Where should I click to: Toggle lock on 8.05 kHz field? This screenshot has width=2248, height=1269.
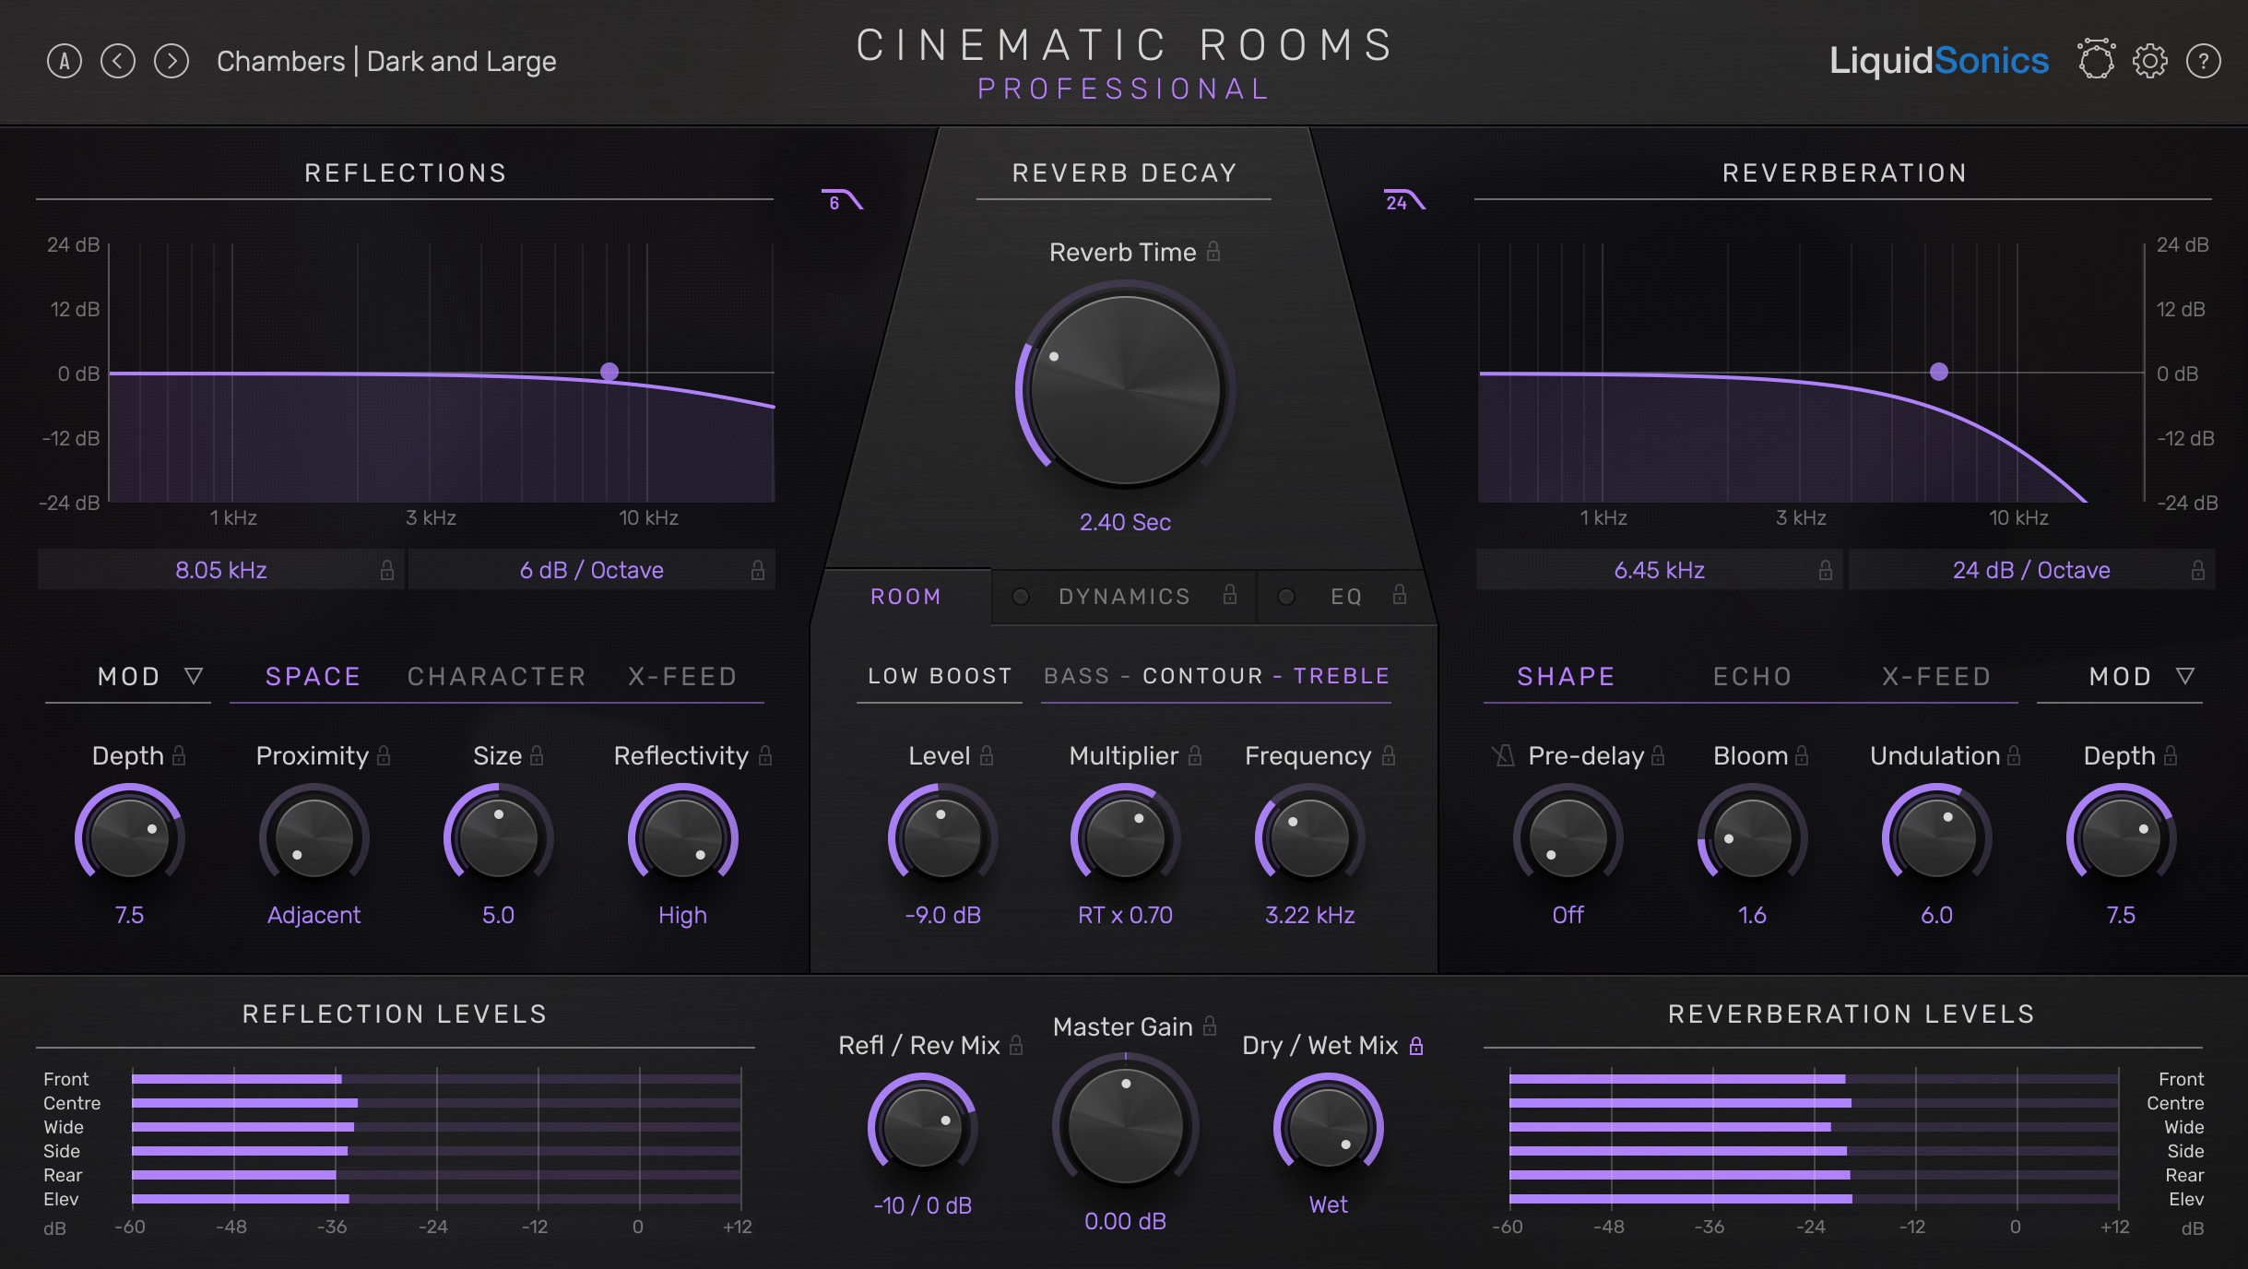(x=387, y=570)
